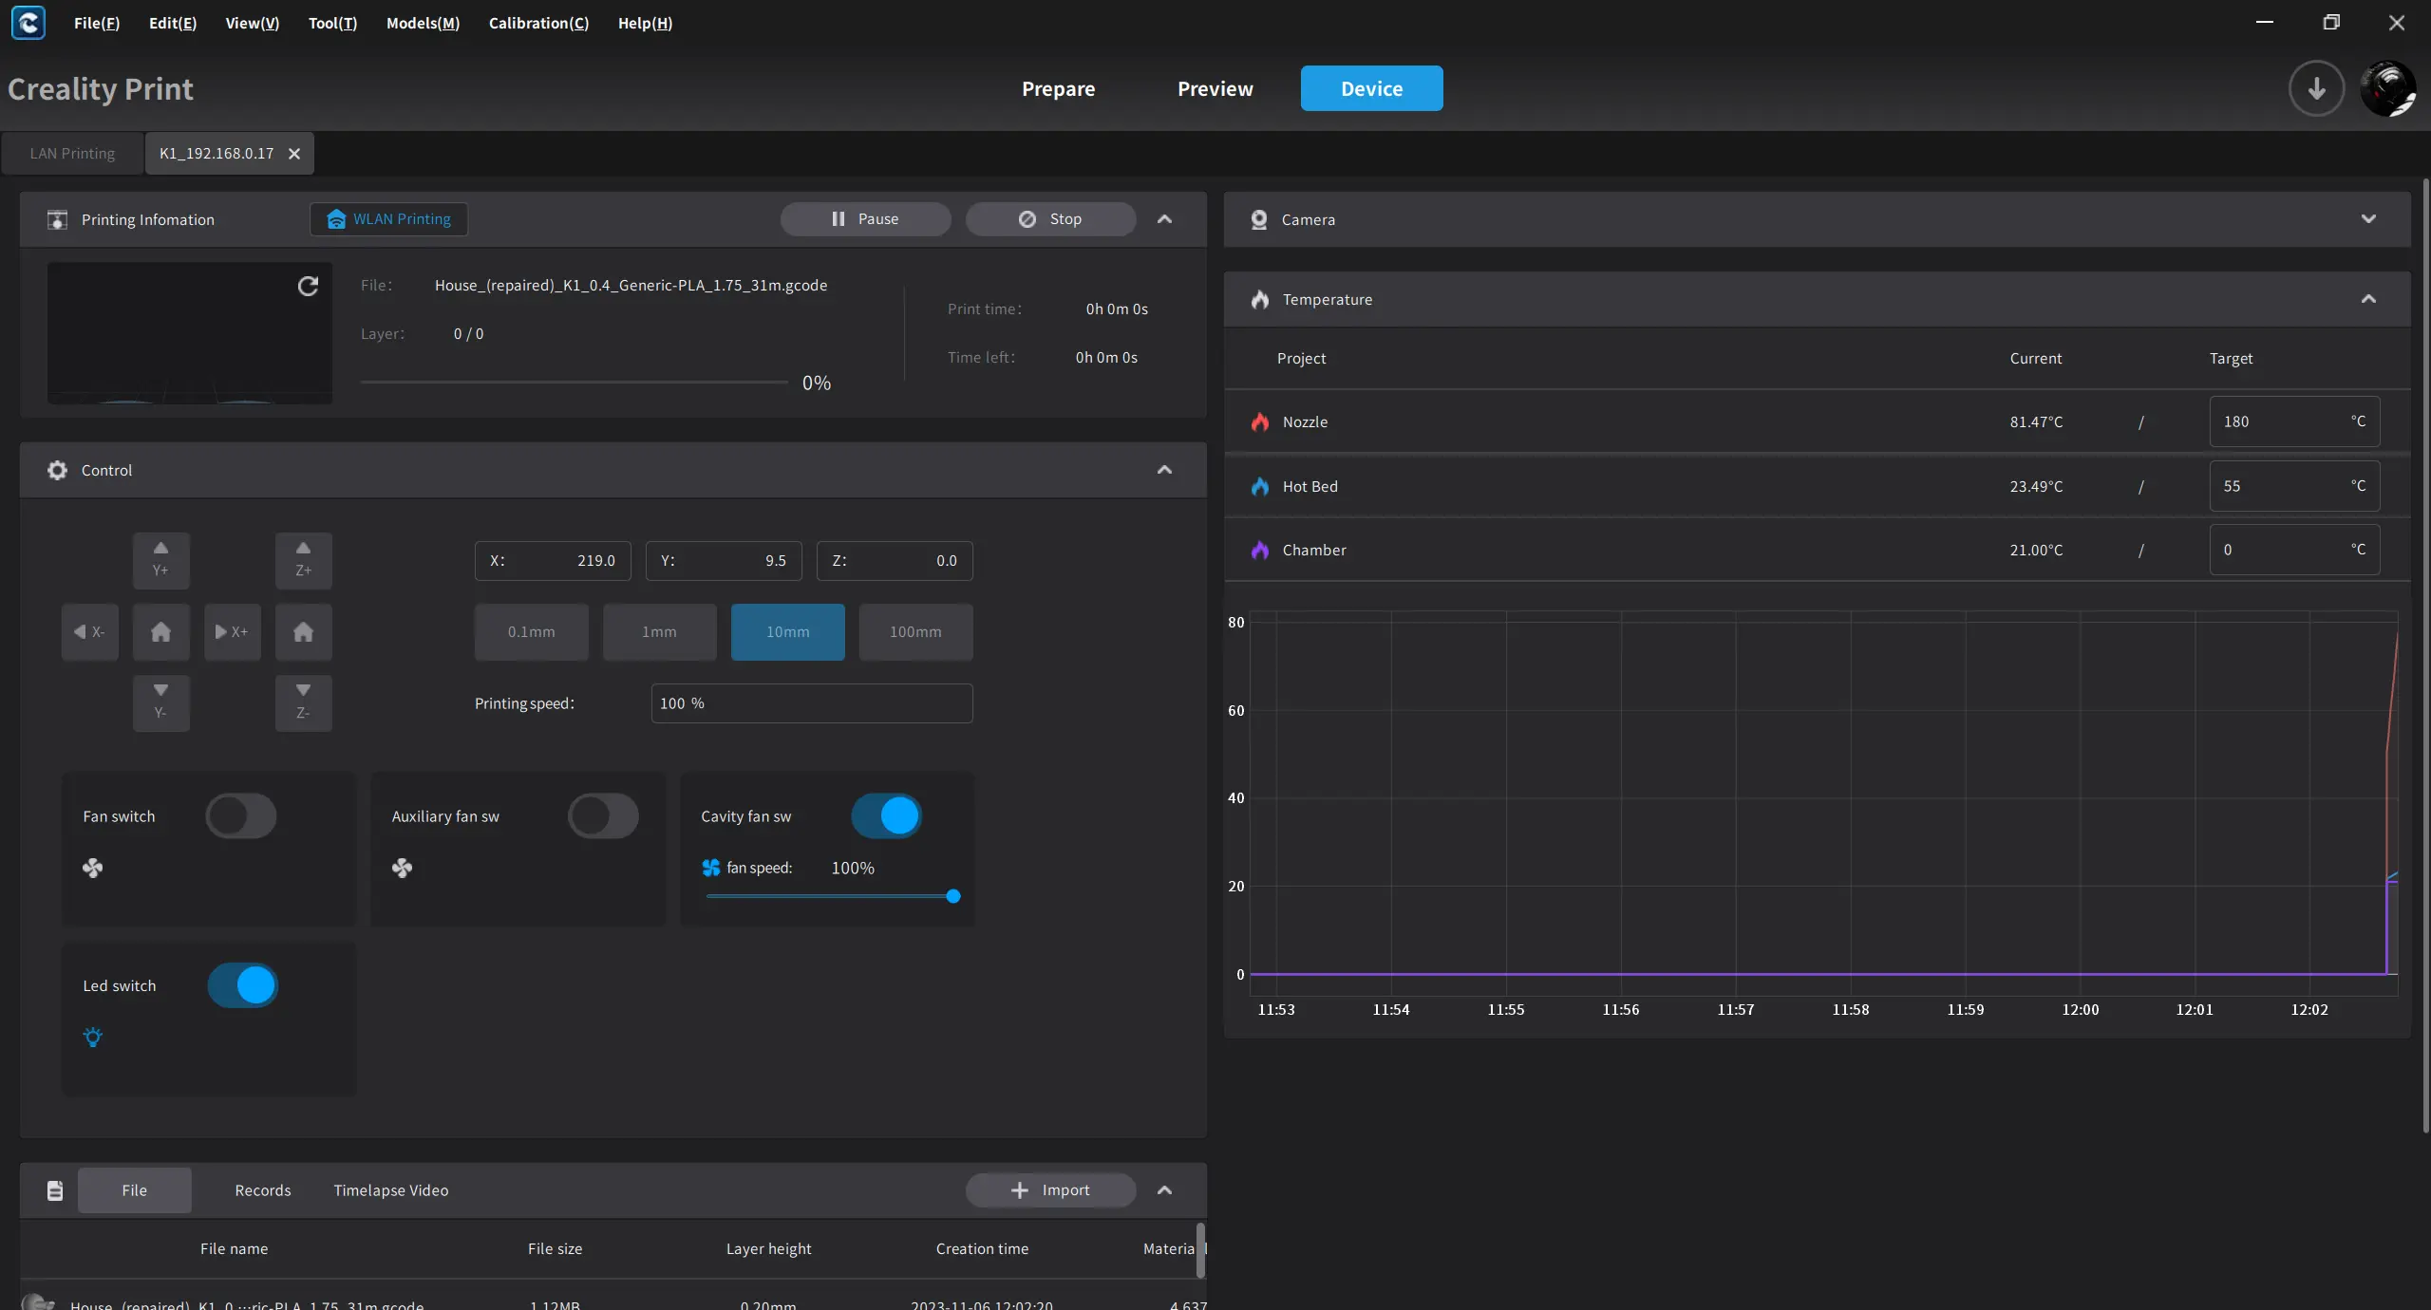The height and width of the screenshot is (1310, 2431).
Task: Click the Device button
Action: click(x=1371, y=88)
